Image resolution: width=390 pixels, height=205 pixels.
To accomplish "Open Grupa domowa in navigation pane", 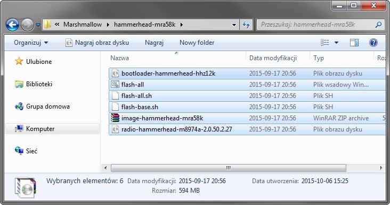I will (x=48, y=106).
